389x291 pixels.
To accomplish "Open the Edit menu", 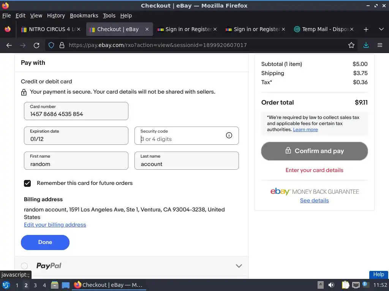I will pos(21,16).
